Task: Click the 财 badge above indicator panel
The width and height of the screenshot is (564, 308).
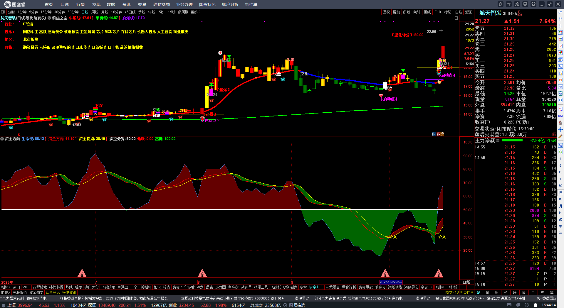Action: [434, 134]
